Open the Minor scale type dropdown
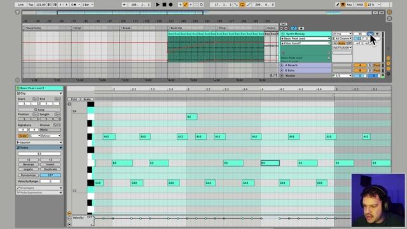 pos(52,135)
